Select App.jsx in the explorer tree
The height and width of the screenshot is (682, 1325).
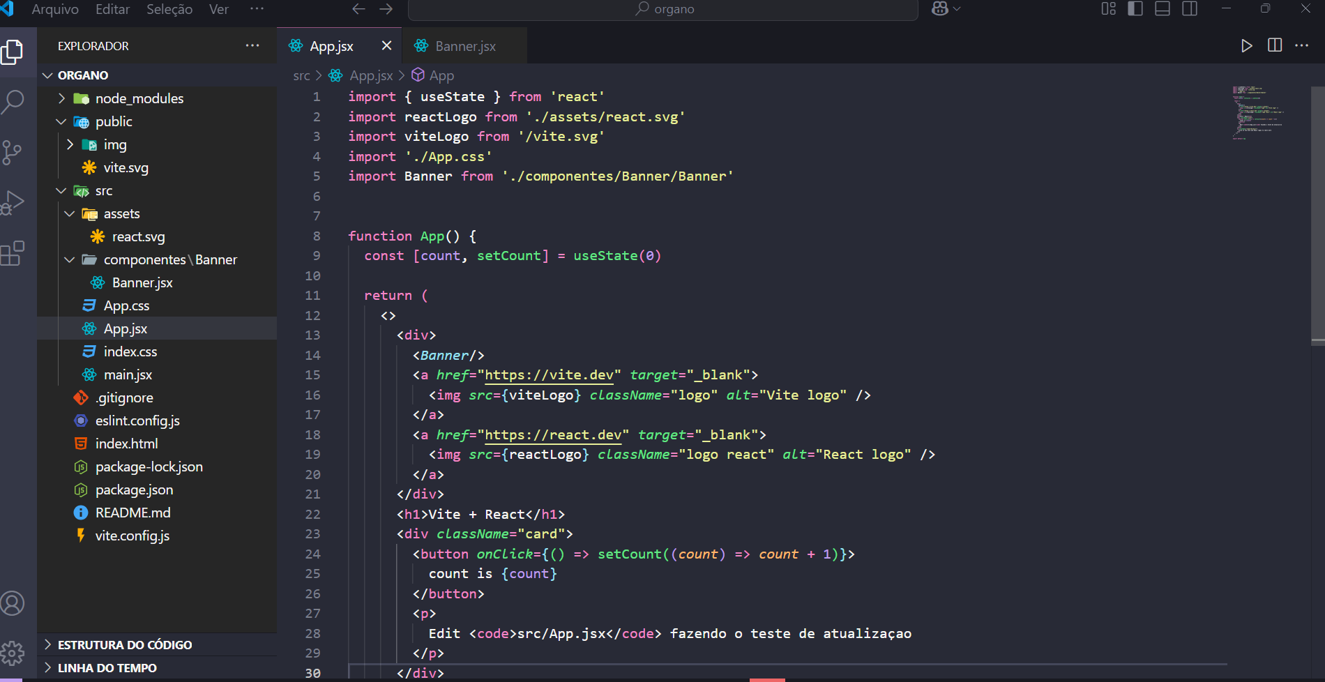pyautogui.click(x=126, y=328)
